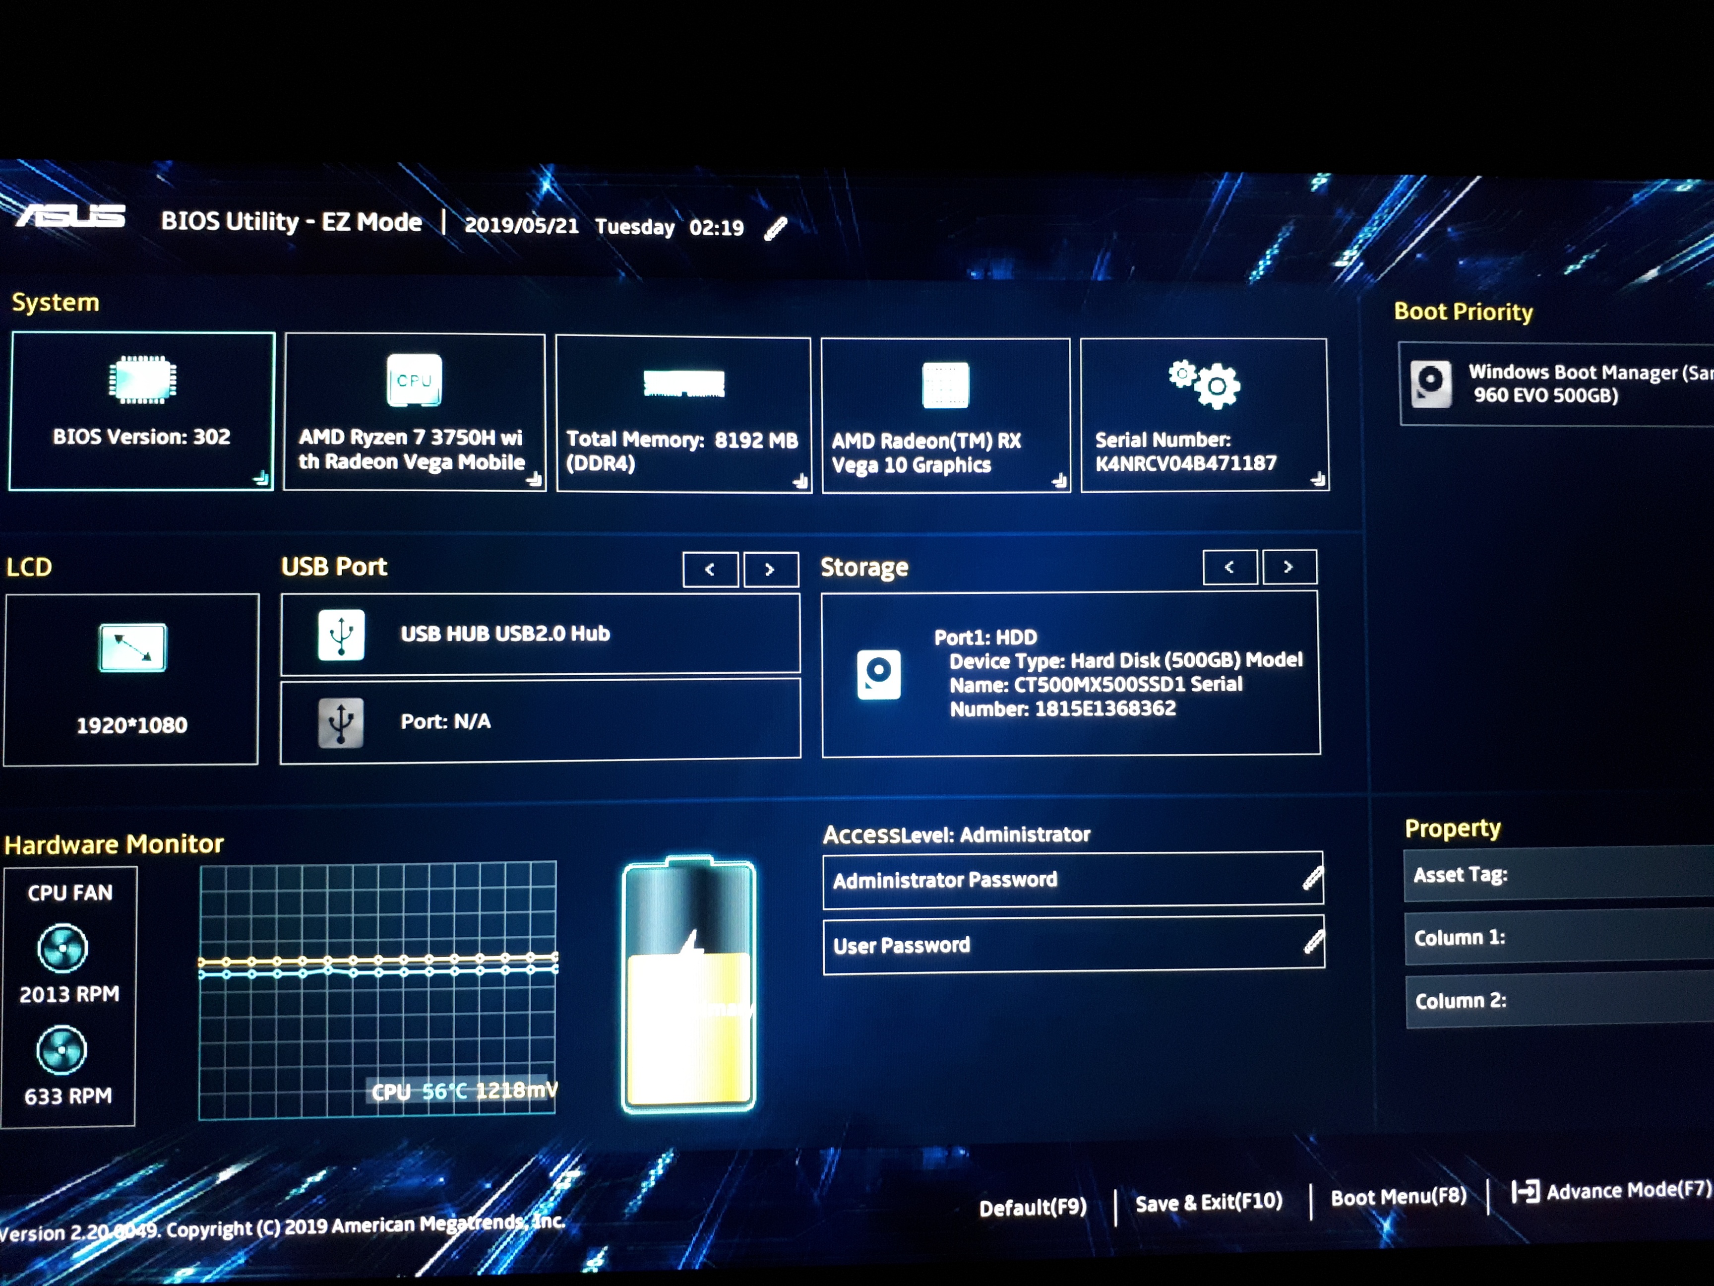
Task: Go to previous storage device
Action: click(x=1230, y=568)
